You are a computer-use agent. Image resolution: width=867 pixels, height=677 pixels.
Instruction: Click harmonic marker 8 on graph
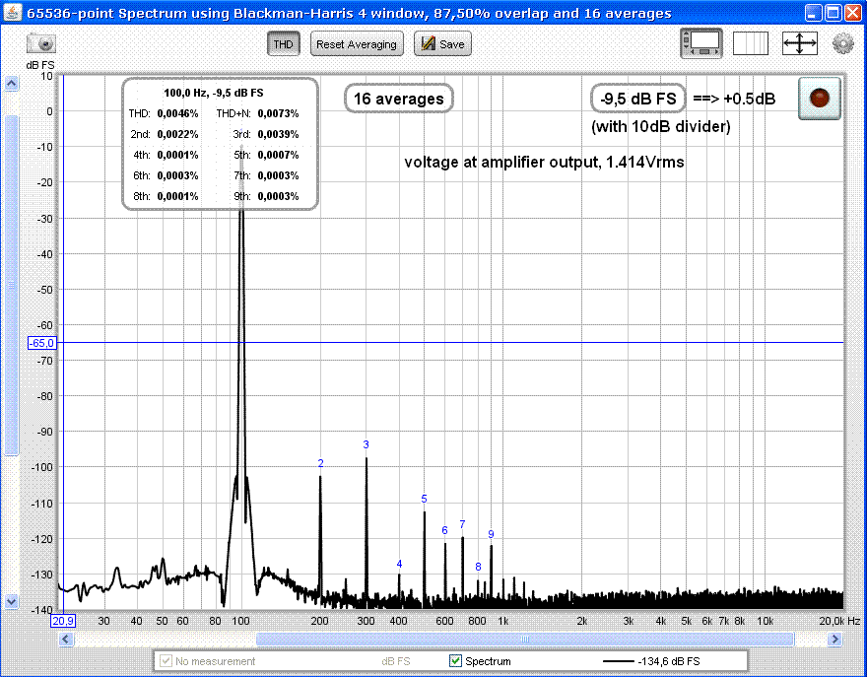tap(478, 567)
